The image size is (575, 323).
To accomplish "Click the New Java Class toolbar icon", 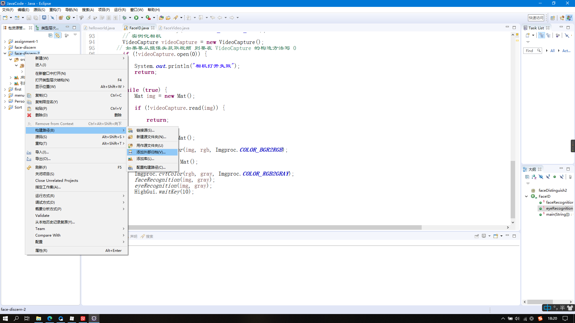I will 68,18.
